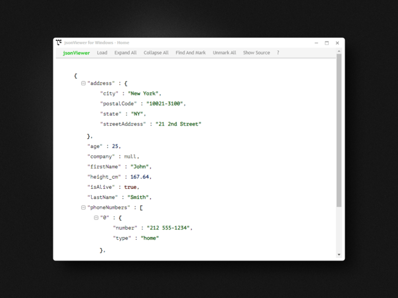The image size is (398, 298).
Task: Click the scrollbar down arrow
Action: (x=339, y=255)
